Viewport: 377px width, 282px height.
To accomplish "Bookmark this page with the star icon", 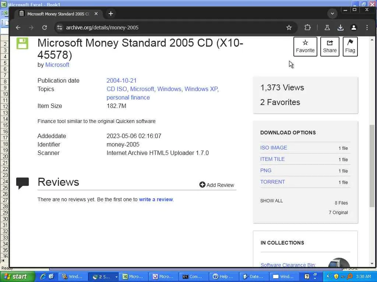I will (289, 28).
